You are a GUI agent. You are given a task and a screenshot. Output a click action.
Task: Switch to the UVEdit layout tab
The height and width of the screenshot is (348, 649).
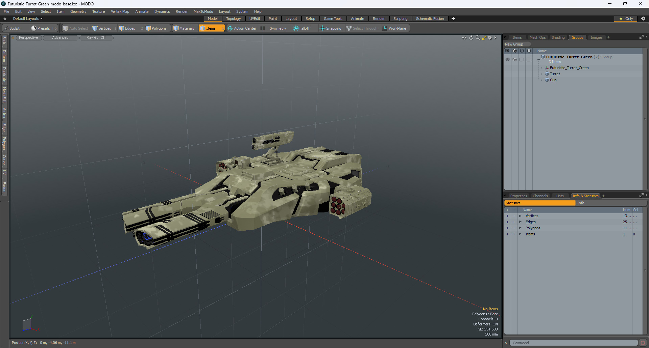[255, 19]
